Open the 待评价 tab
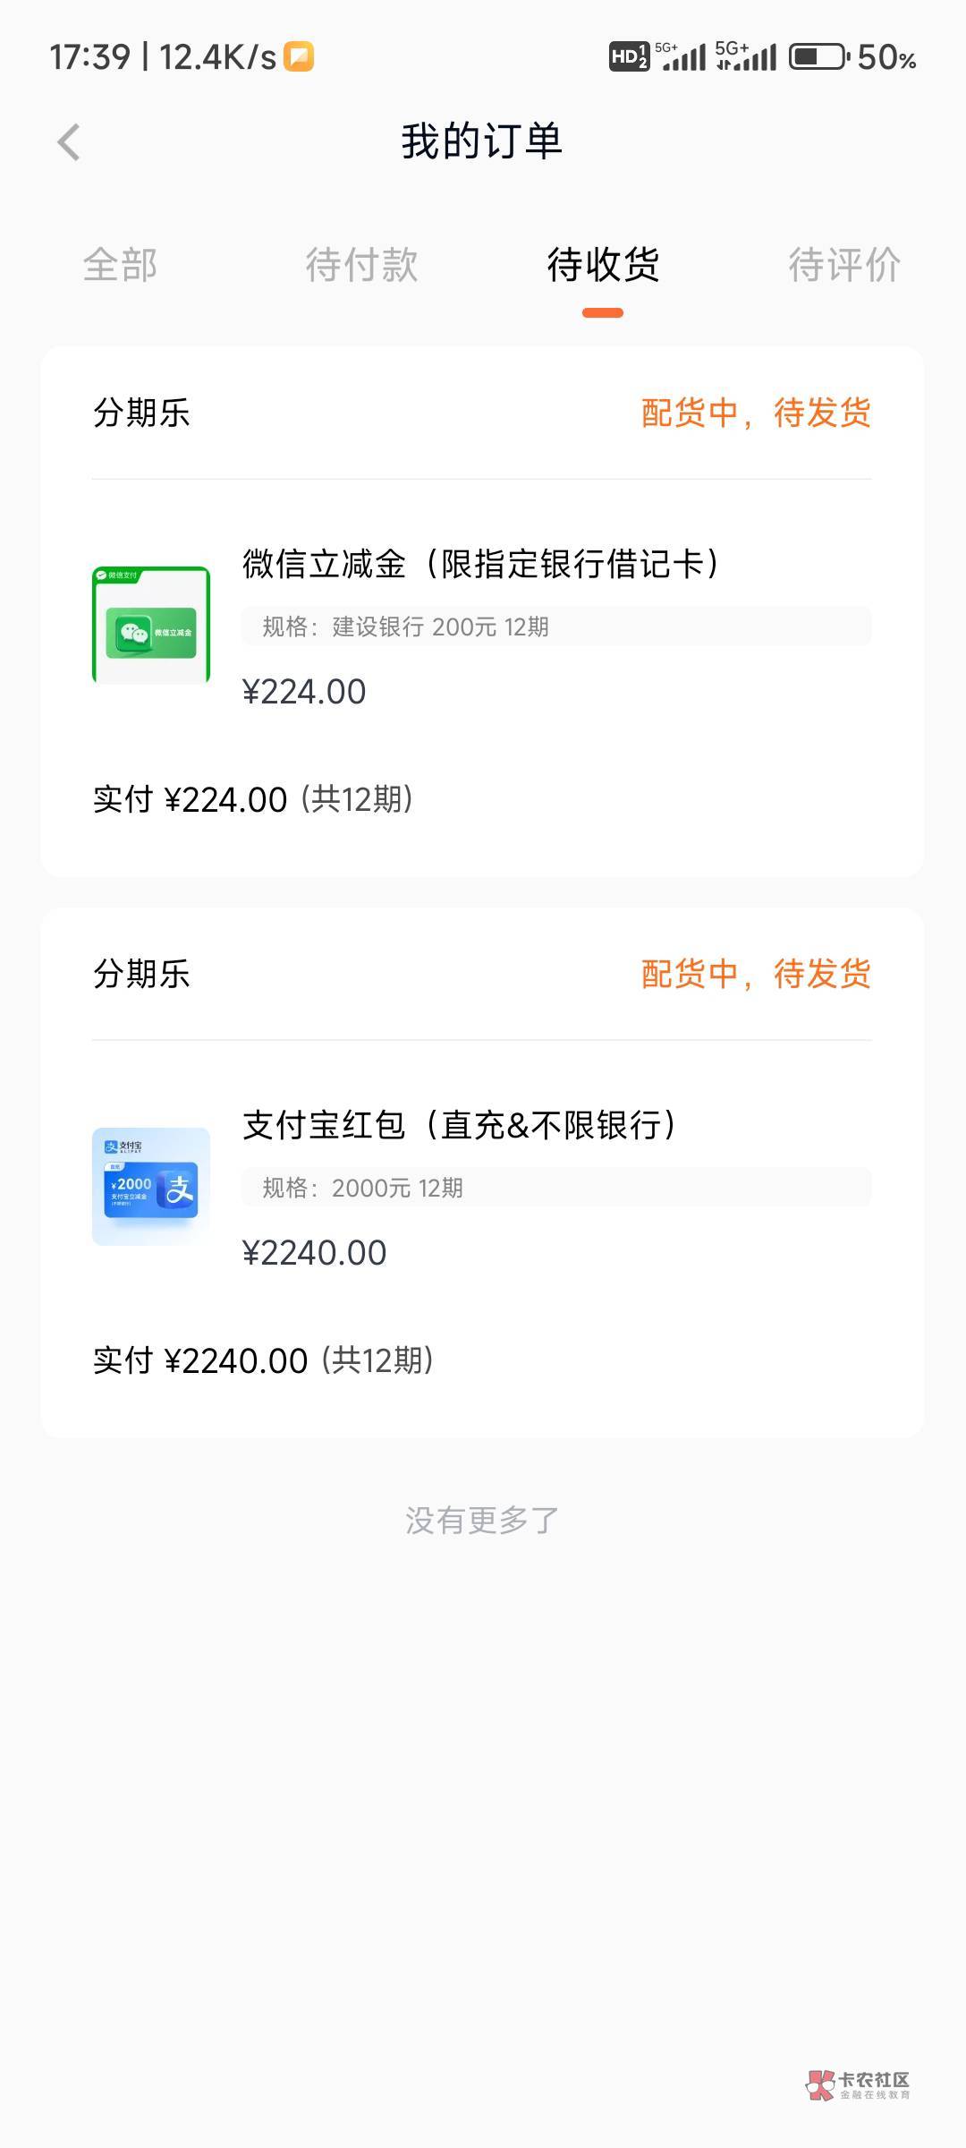Viewport: 966px width, 2148px height. [x=843, y=265]
